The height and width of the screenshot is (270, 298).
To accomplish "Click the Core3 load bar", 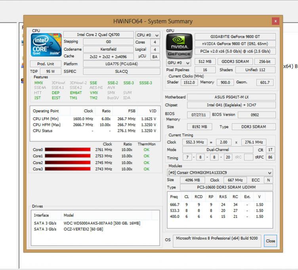I will click(68, 169).
